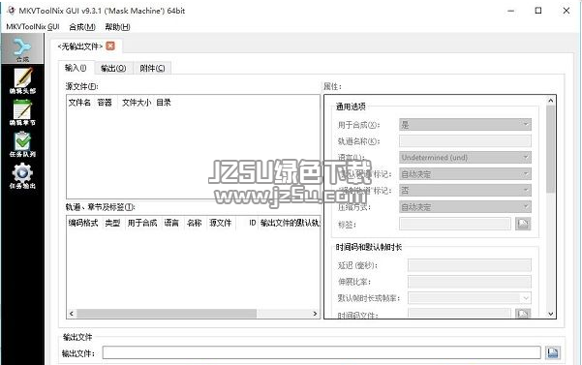Image resolution: width=582 pixels, height=365 pixels.
Task: Sort source files by 文件名 column
Action: 79,103
